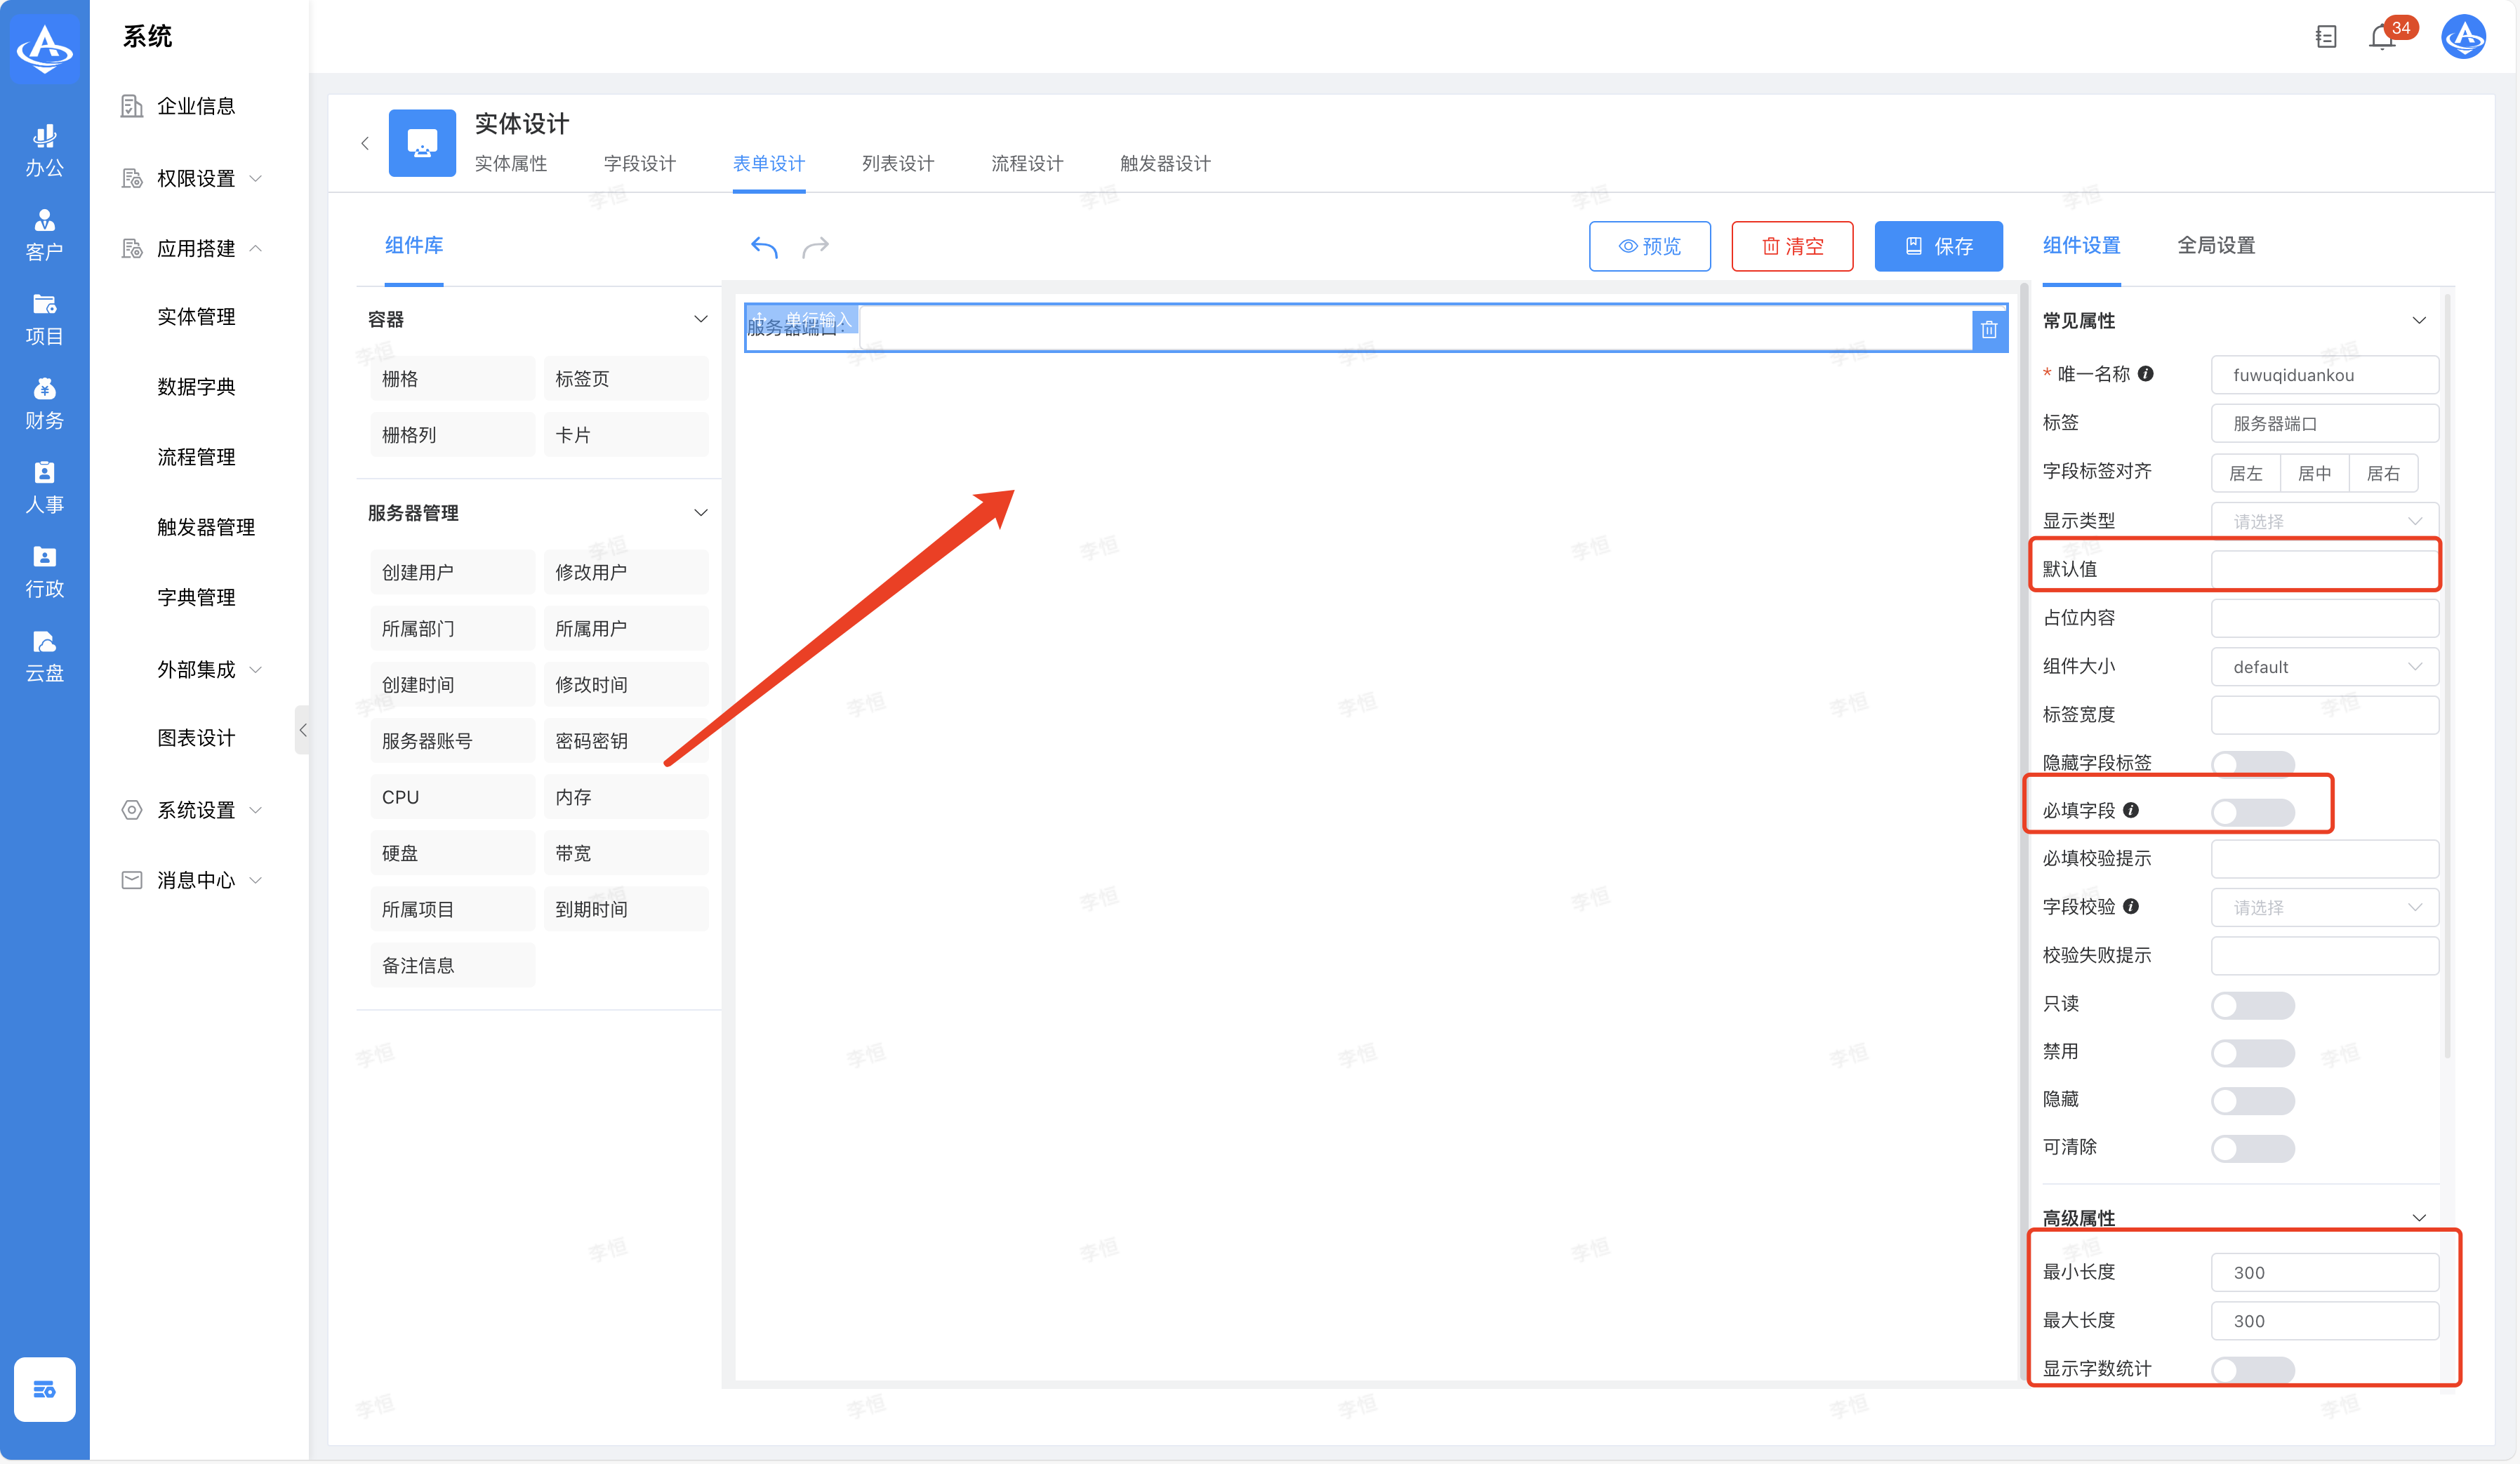
Task: Toggle the 只读 read-only switch
Action: 2252,1004
